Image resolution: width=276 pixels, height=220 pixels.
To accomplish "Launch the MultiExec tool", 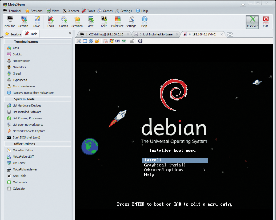I will click(117, 21).
